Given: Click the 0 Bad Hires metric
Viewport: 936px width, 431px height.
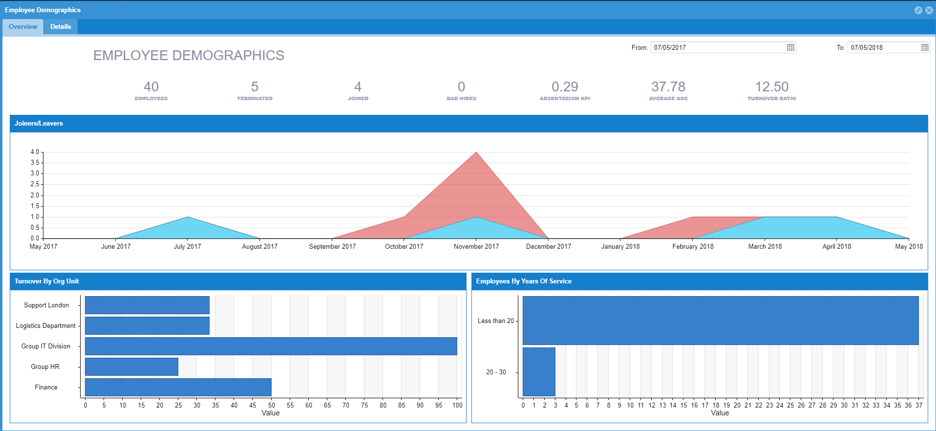Looking at the screenshot, I should point(461,91).
